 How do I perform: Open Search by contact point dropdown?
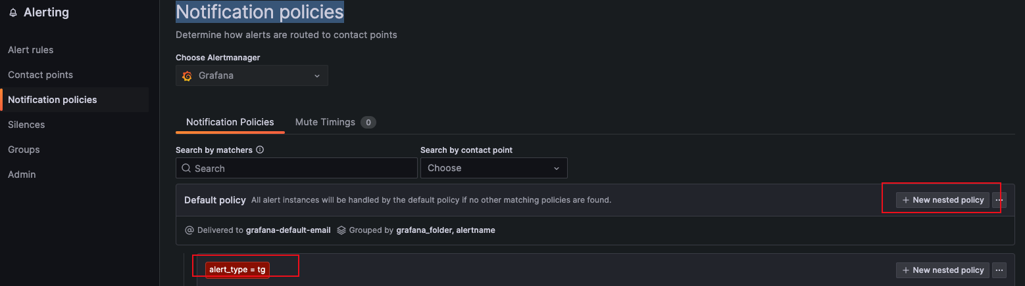point(493,168)
